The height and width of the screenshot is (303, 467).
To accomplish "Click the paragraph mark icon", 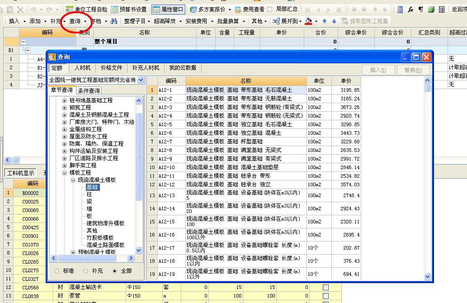I will point(420,9).
